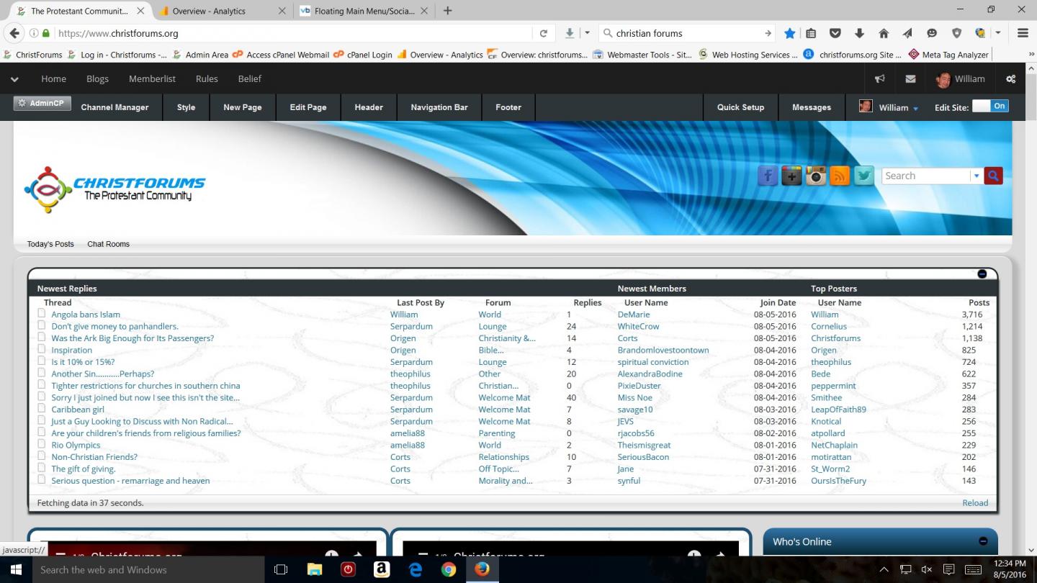Click into the site Search field
This screenshot has width=1037, height=583.
(x=926, y=176)
